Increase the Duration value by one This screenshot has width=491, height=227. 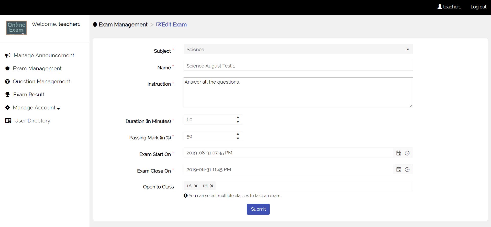click(x=238, y=117)
